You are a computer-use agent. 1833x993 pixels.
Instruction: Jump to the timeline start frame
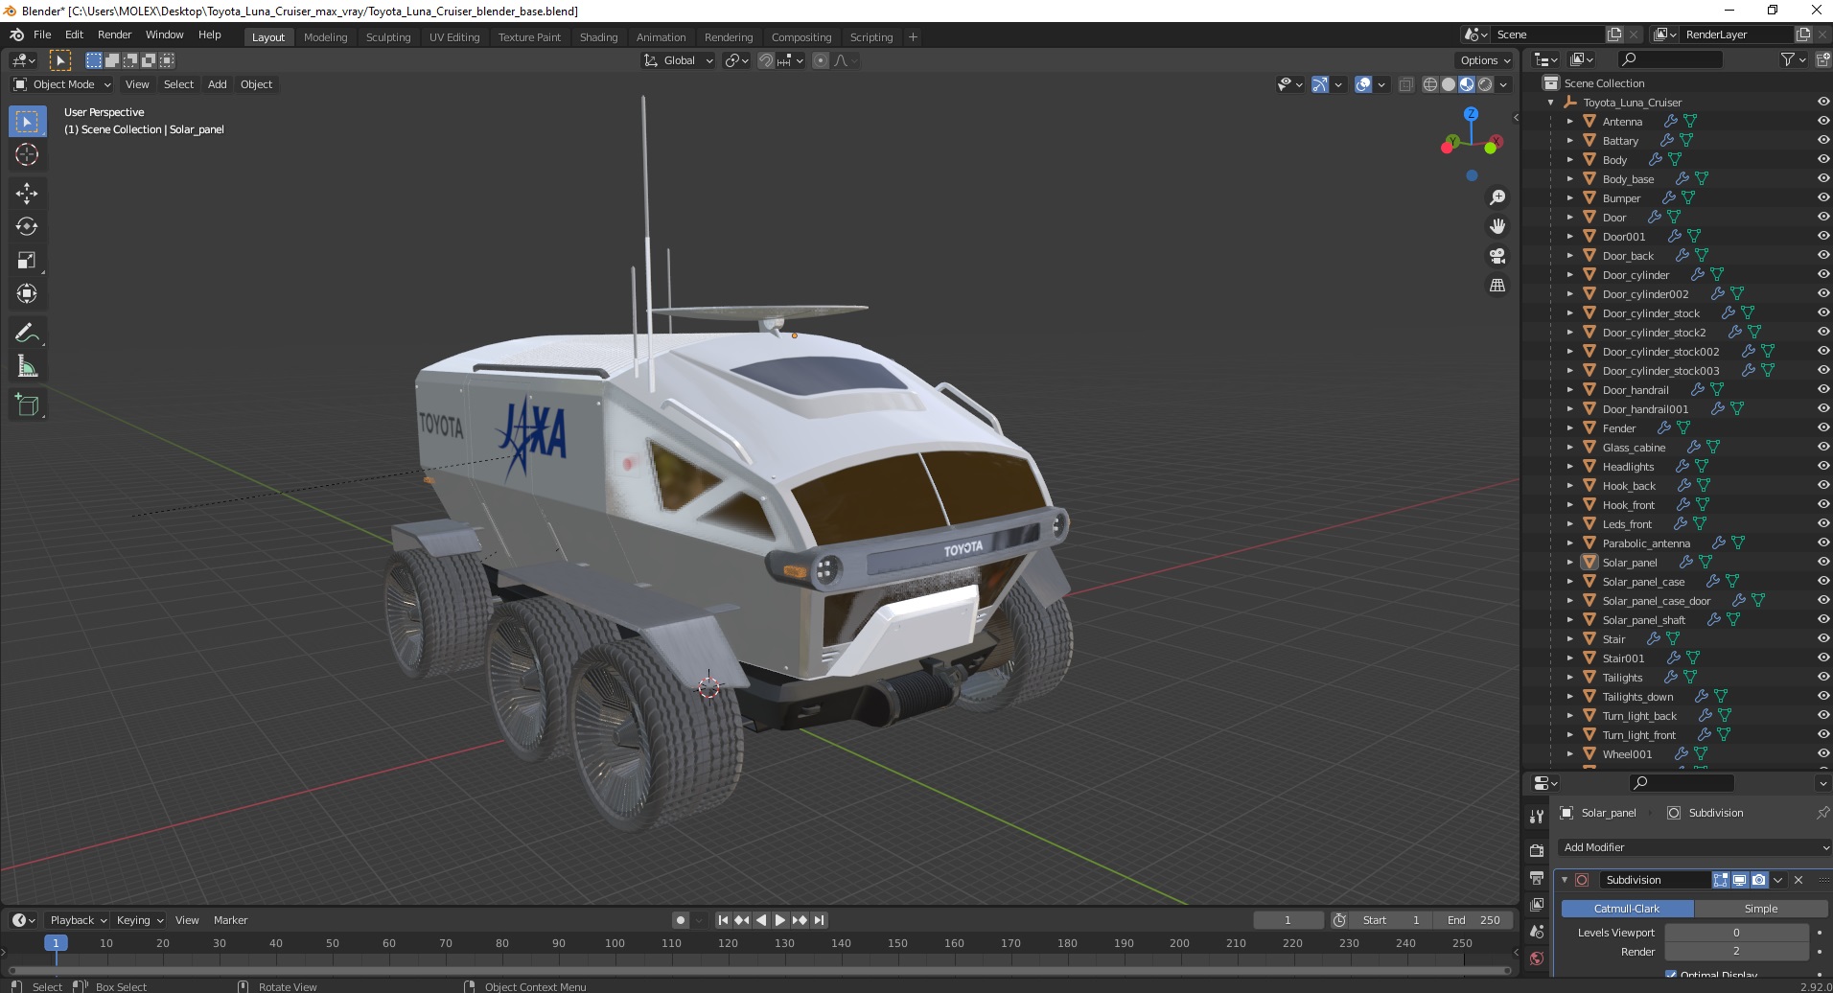pos(723,920)
